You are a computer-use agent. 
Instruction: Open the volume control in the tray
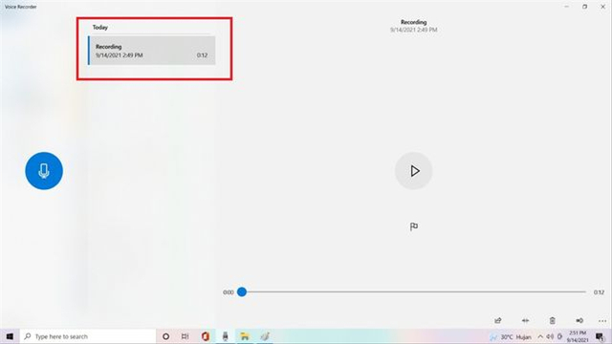(550, 336)
